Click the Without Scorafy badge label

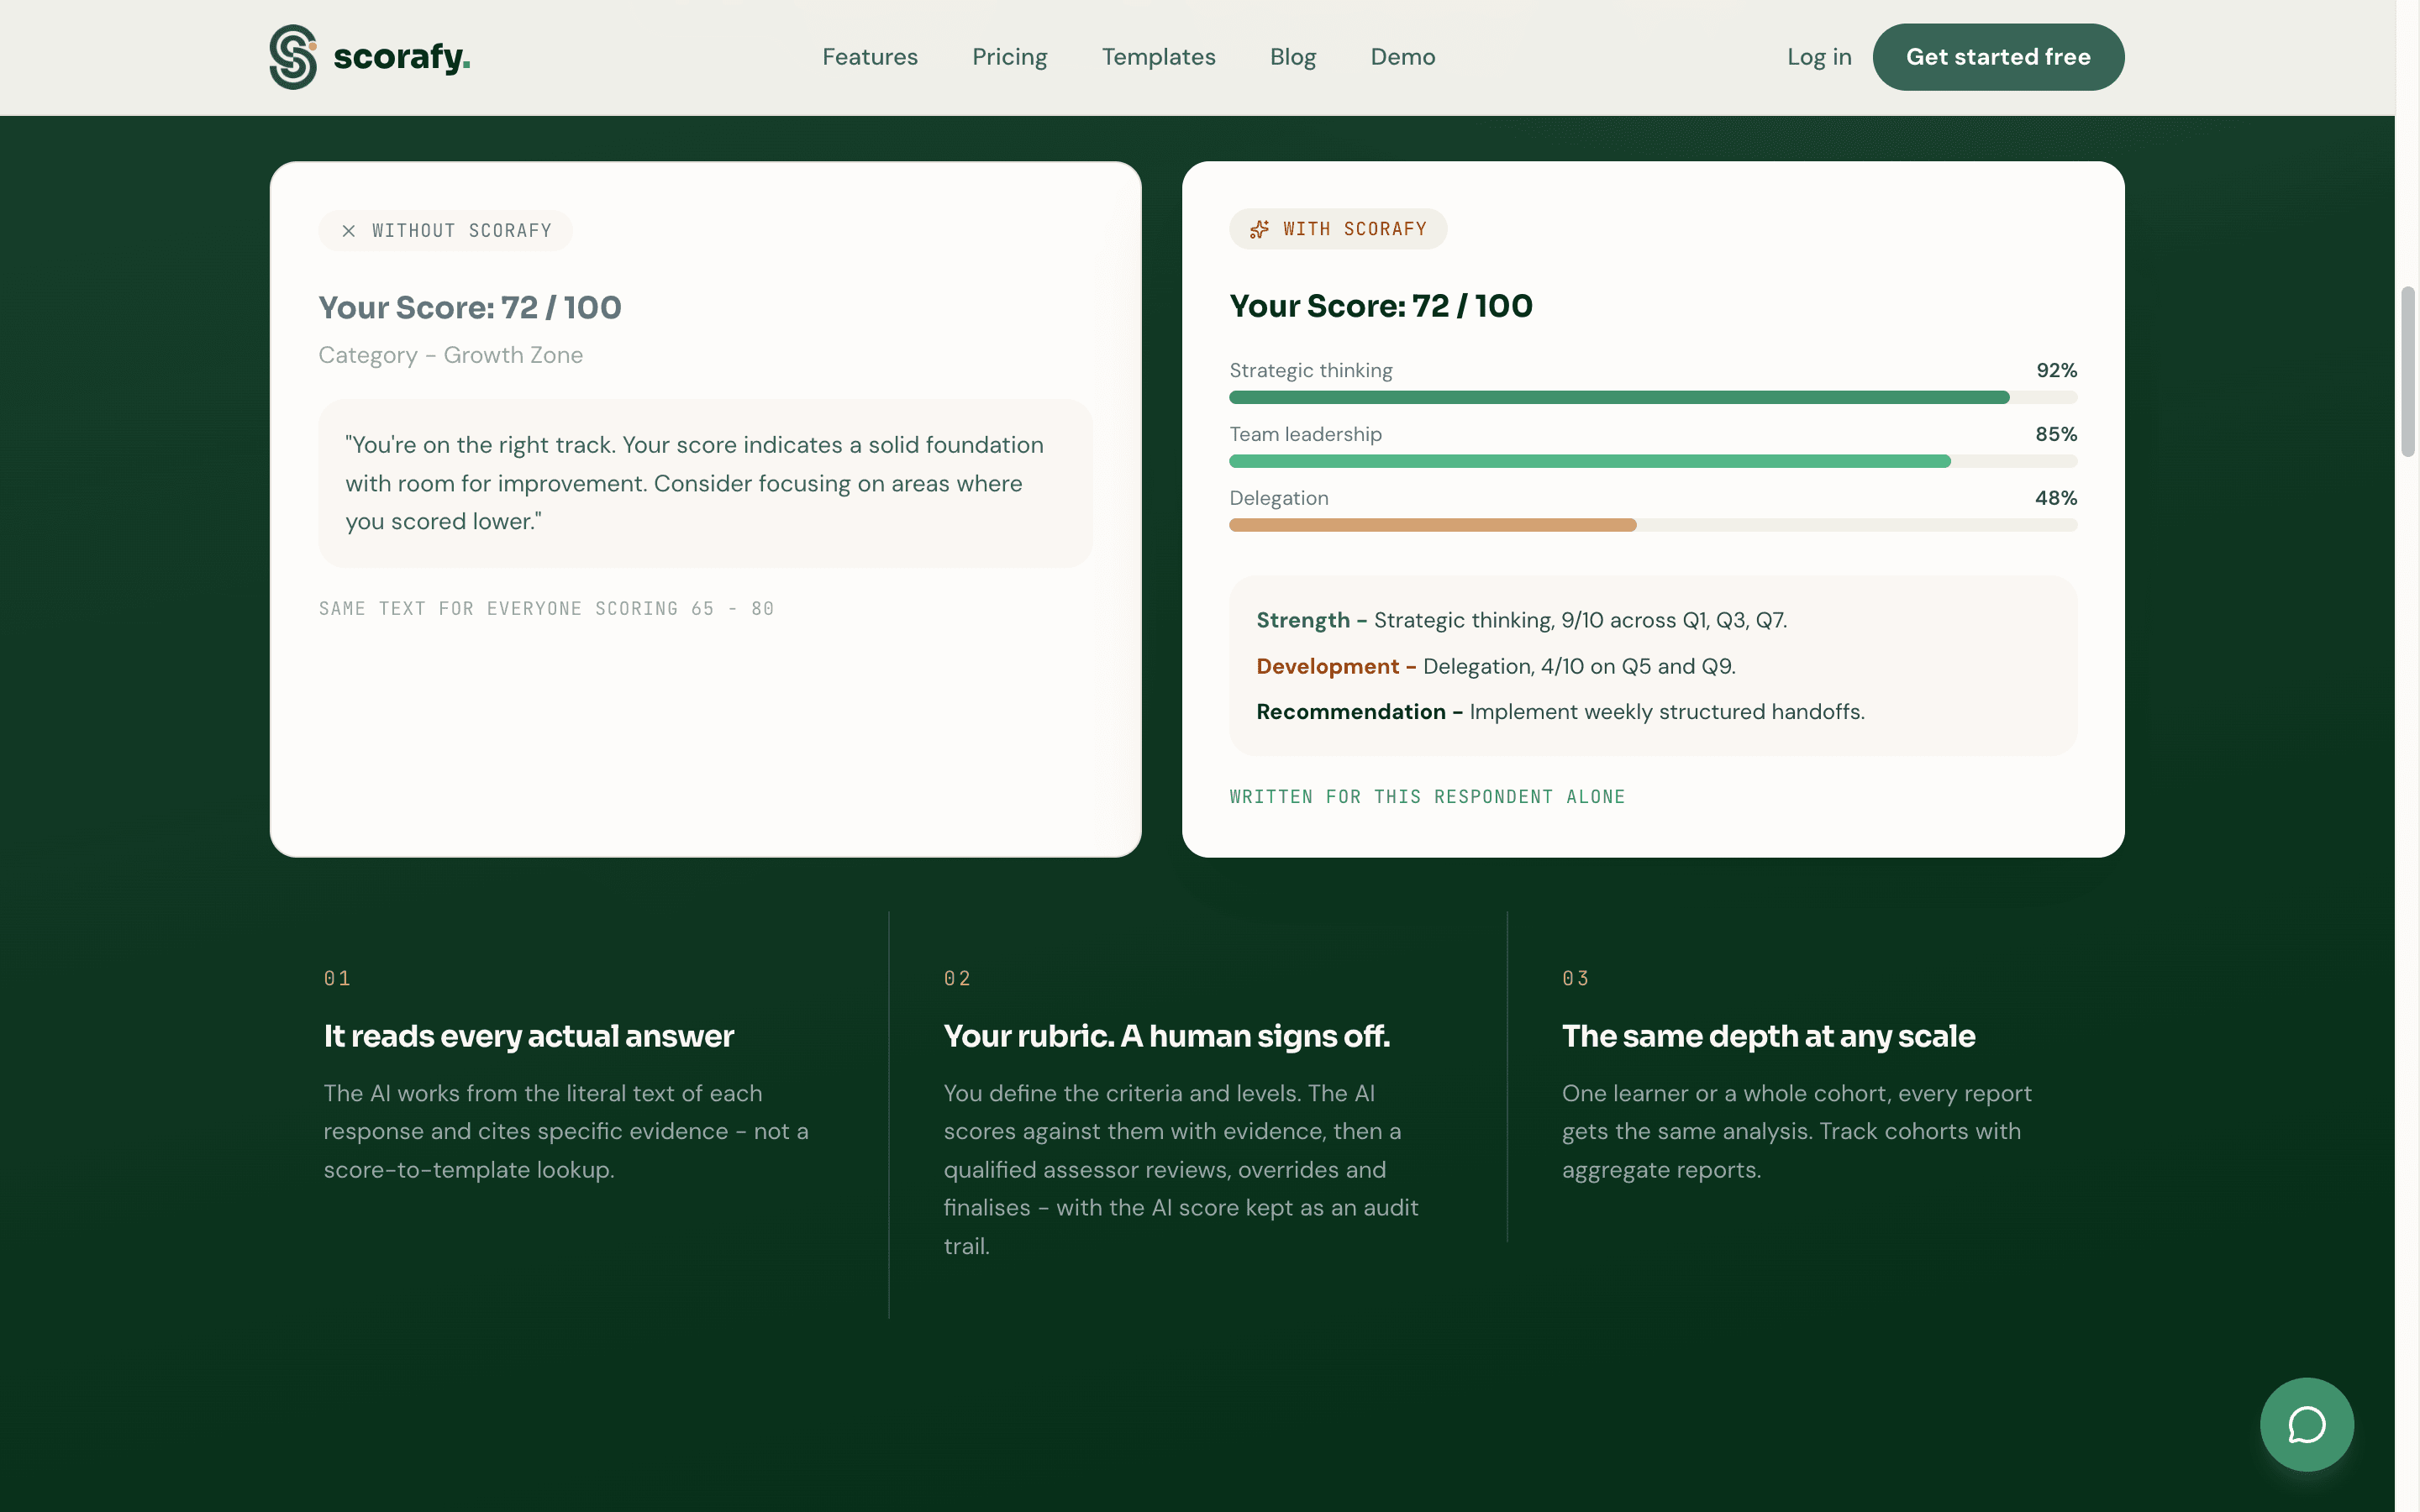click(461, 231)
